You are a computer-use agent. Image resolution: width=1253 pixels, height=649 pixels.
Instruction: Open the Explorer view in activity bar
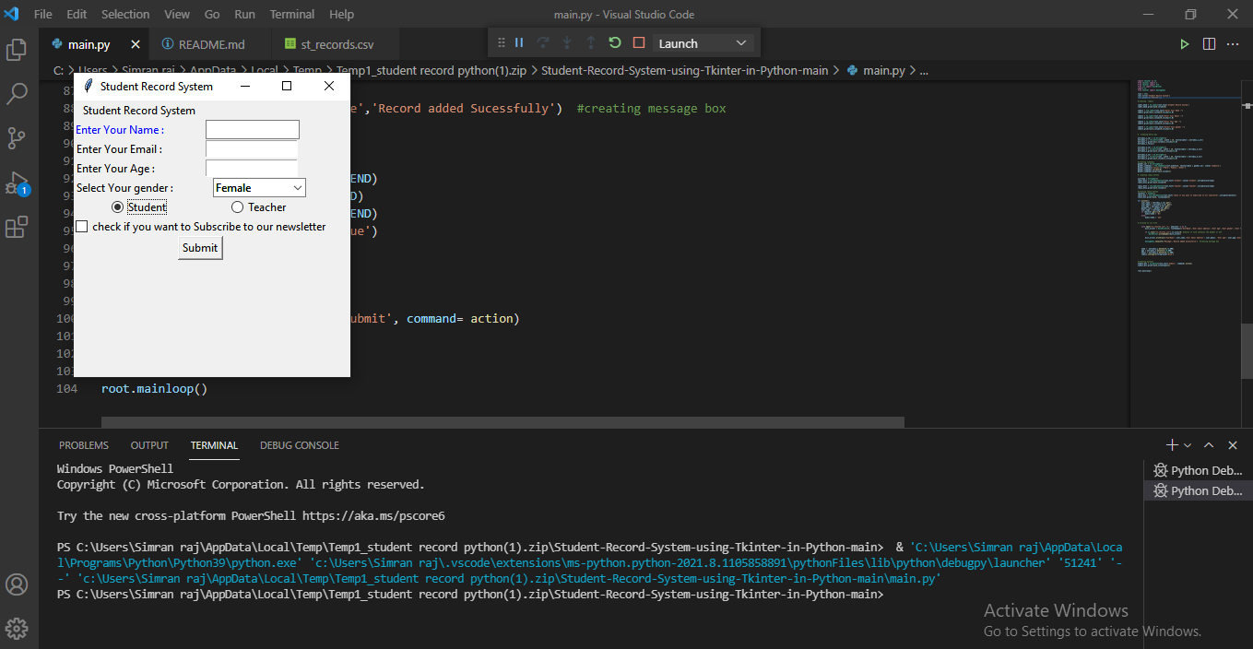pyautogui.click(x=17, y=49)
